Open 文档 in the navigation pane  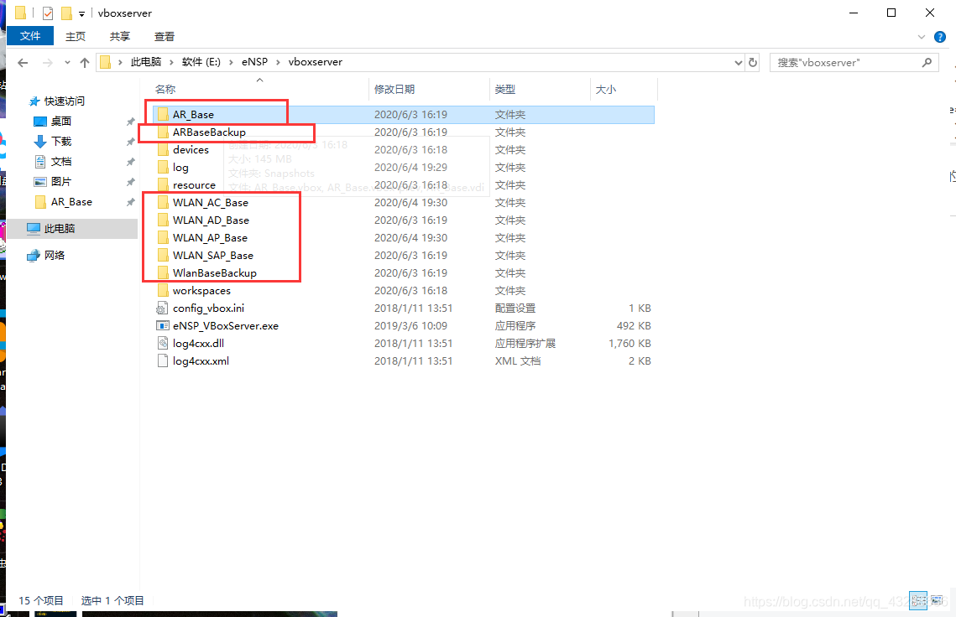coord(61,162)
